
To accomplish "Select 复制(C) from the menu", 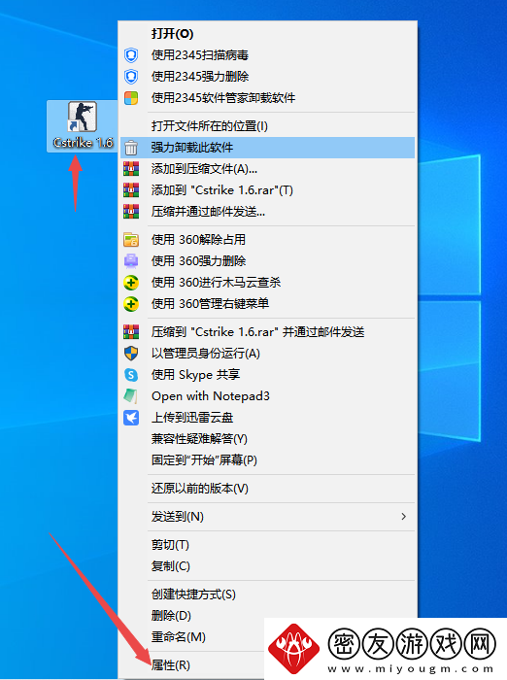I will [268, 566].
